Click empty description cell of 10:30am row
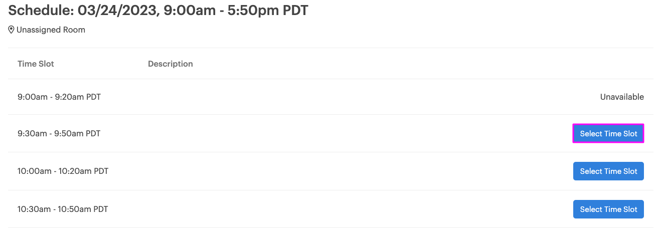 click(351, 209)
